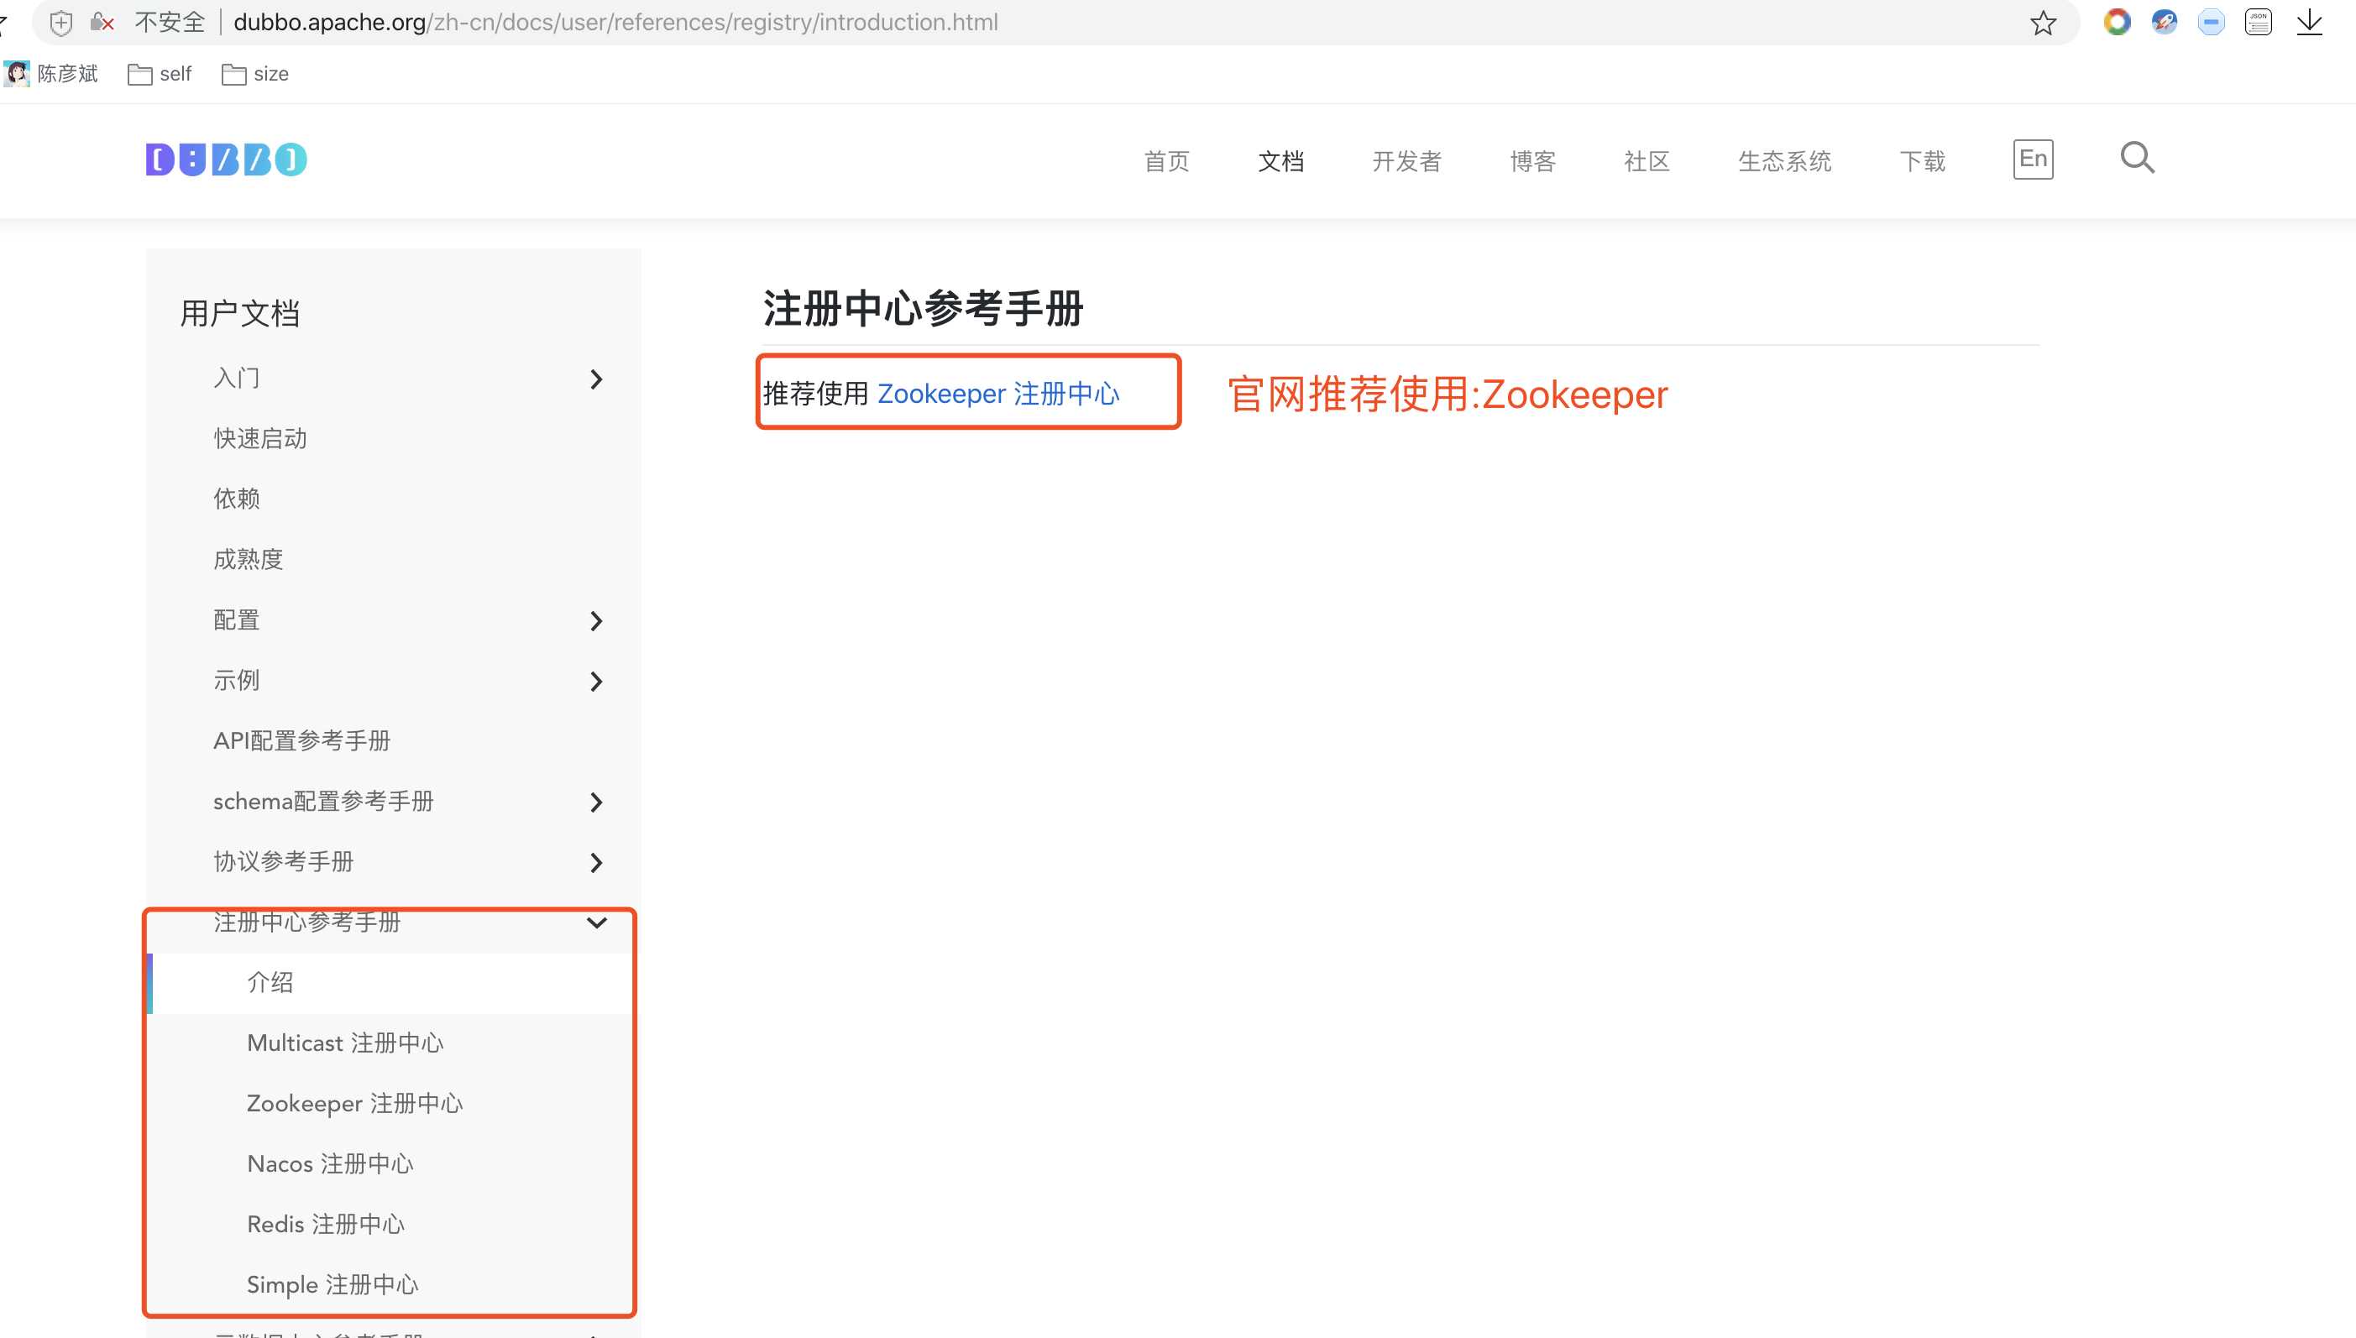Expand the 配置 section chevron
Image resolution: width=2356 pixels, height=1338 pixels.
597,621
